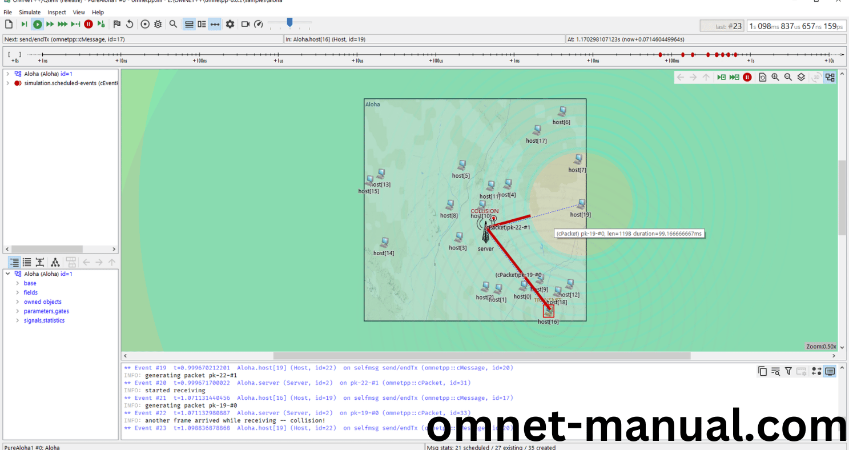Click the Express run triple-arrow icon
This screenshot has height=450, width=849.
(x=62, y=24)
